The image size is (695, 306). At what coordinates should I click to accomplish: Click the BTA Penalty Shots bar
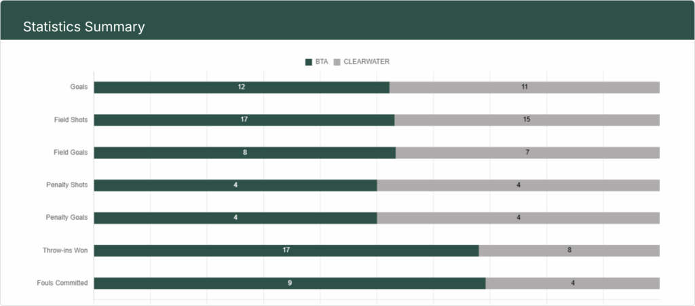(236, 185)
